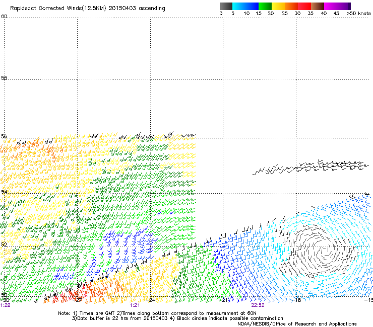Screen dimensions: 373x327
Task: Click the purple time stamp 22:52
Action: click(258, 305)
